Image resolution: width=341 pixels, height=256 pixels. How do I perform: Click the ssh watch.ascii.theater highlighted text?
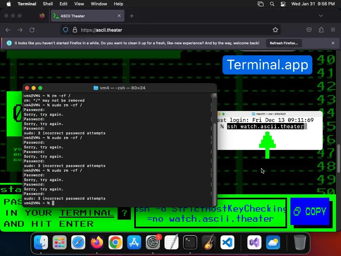pyautogui.click(x=265, y=126)
